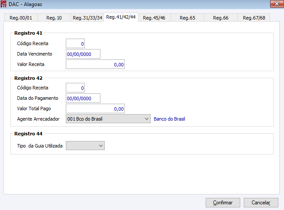Click the Banco do Brasil blue label

coord(169,119)
